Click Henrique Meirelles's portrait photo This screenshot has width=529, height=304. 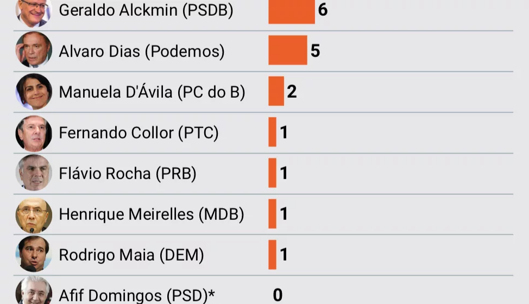tap(34, 216)
